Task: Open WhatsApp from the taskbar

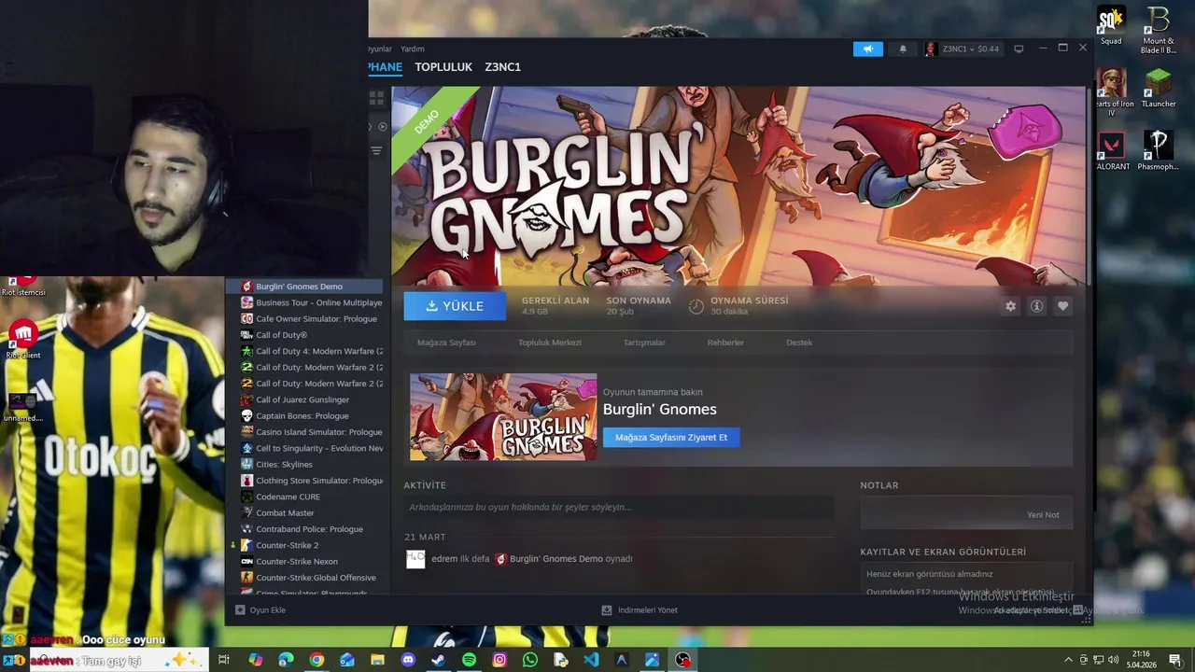Action: pos(530,660)
